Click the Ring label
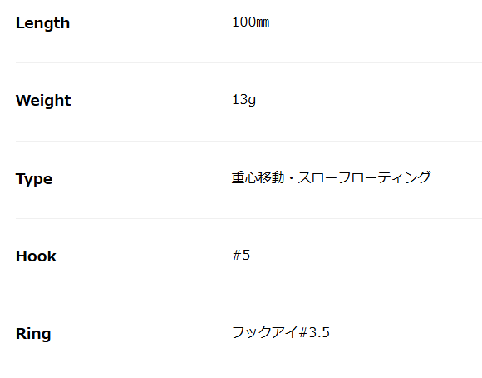The width and height of the screenshot is (482, 378). [33, 334]
